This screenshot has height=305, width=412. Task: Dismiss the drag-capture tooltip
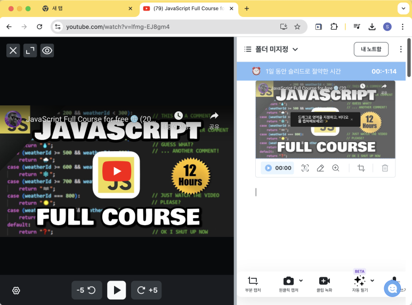352,119
